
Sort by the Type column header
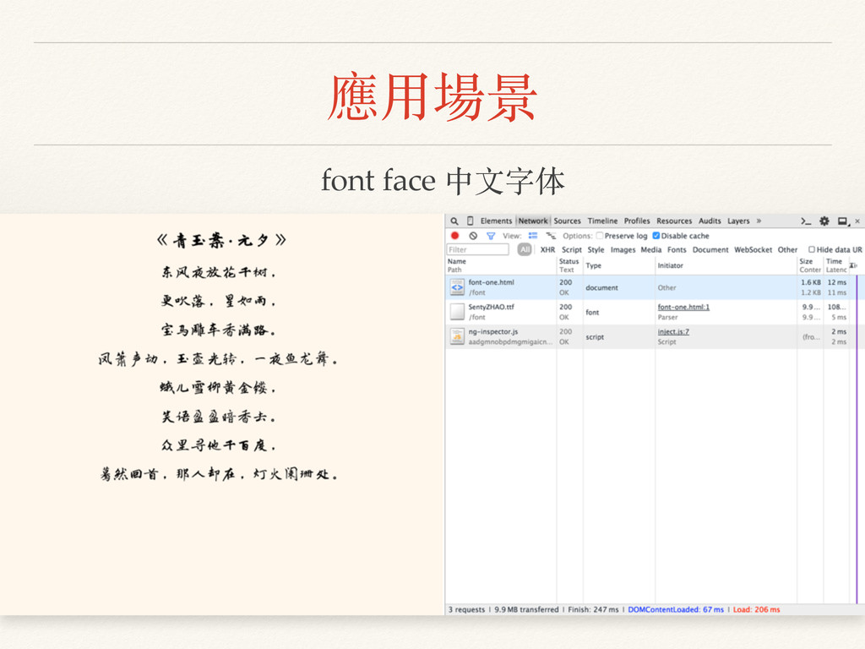pos(619,265)
